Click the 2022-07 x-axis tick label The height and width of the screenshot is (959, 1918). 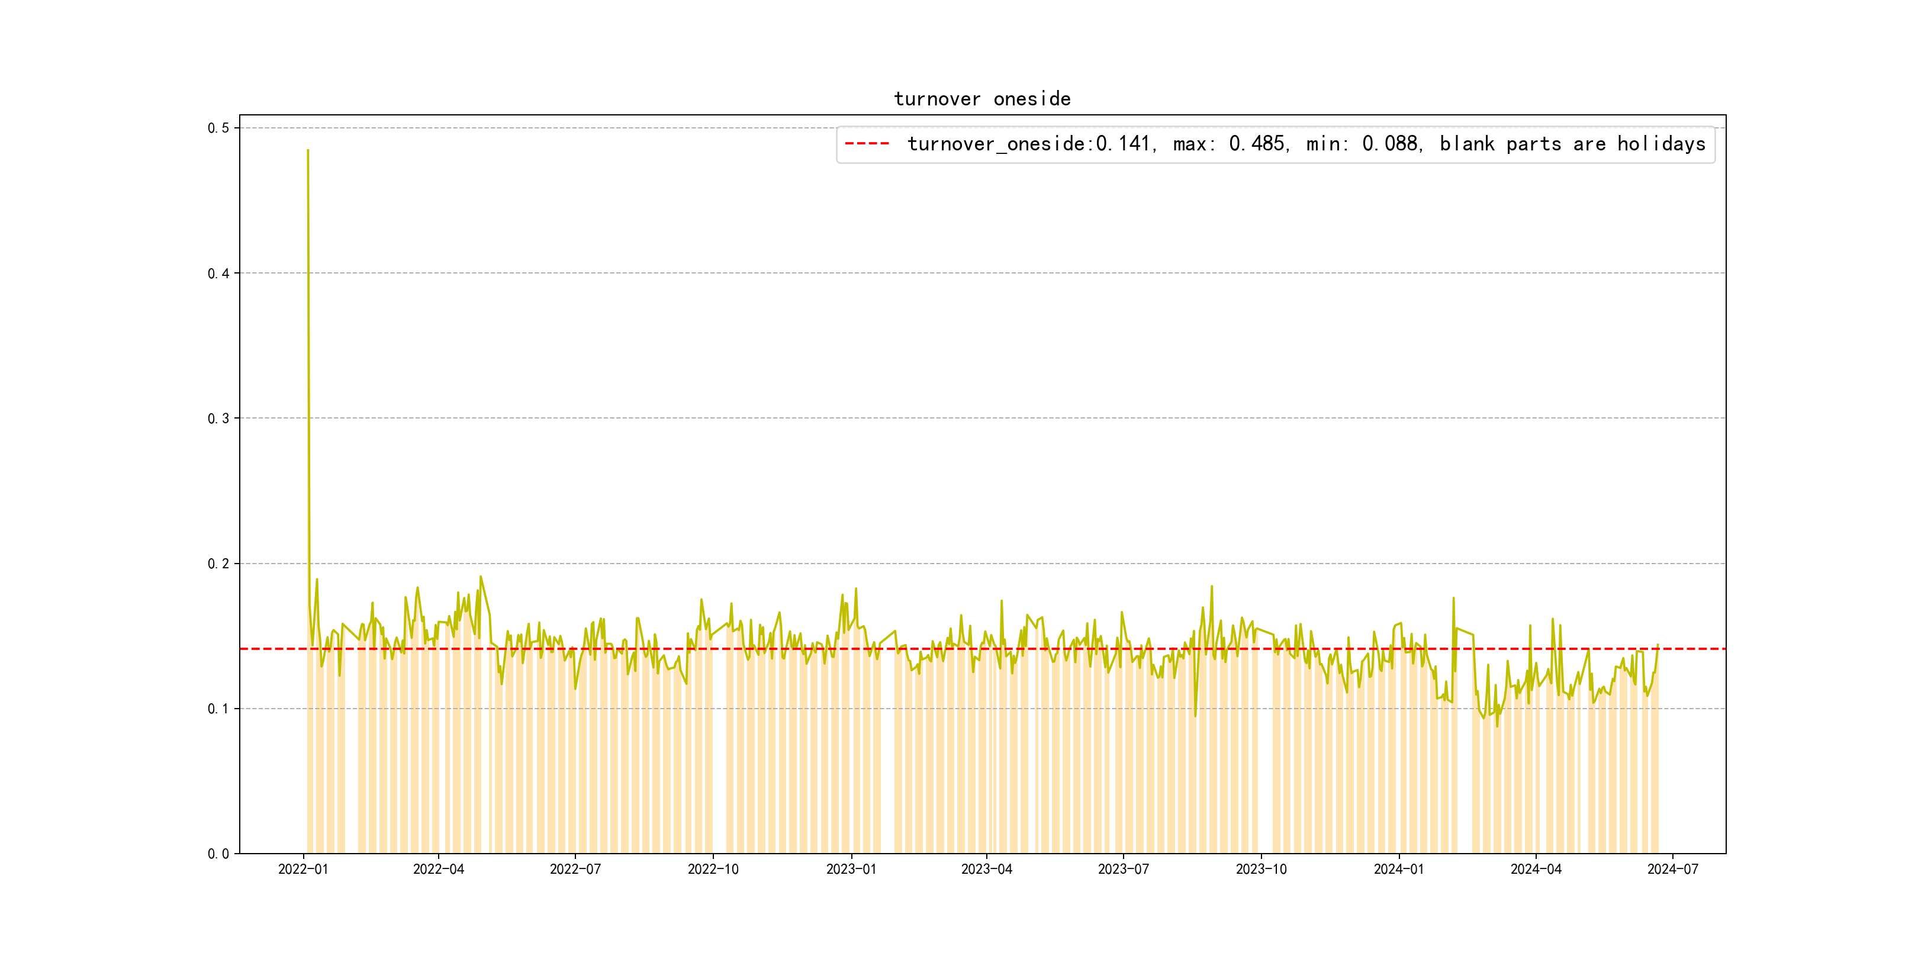click(575, 869)
